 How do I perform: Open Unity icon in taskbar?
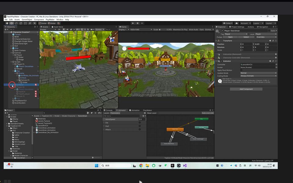pyautogui.click(x=172, y=166)
